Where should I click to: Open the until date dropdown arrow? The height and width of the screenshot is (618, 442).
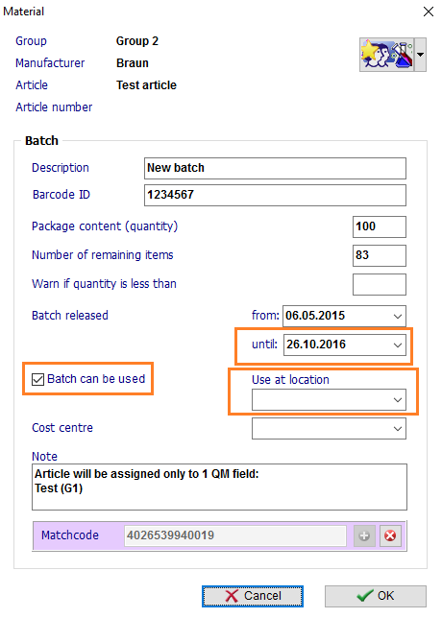pos(398,345)
